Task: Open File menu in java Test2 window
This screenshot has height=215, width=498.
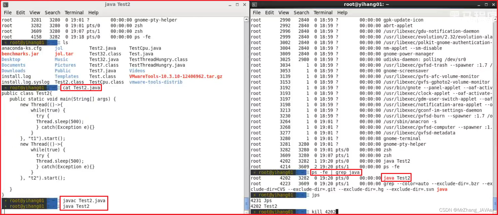Action: pyautogui.click(x=8, y=12)
